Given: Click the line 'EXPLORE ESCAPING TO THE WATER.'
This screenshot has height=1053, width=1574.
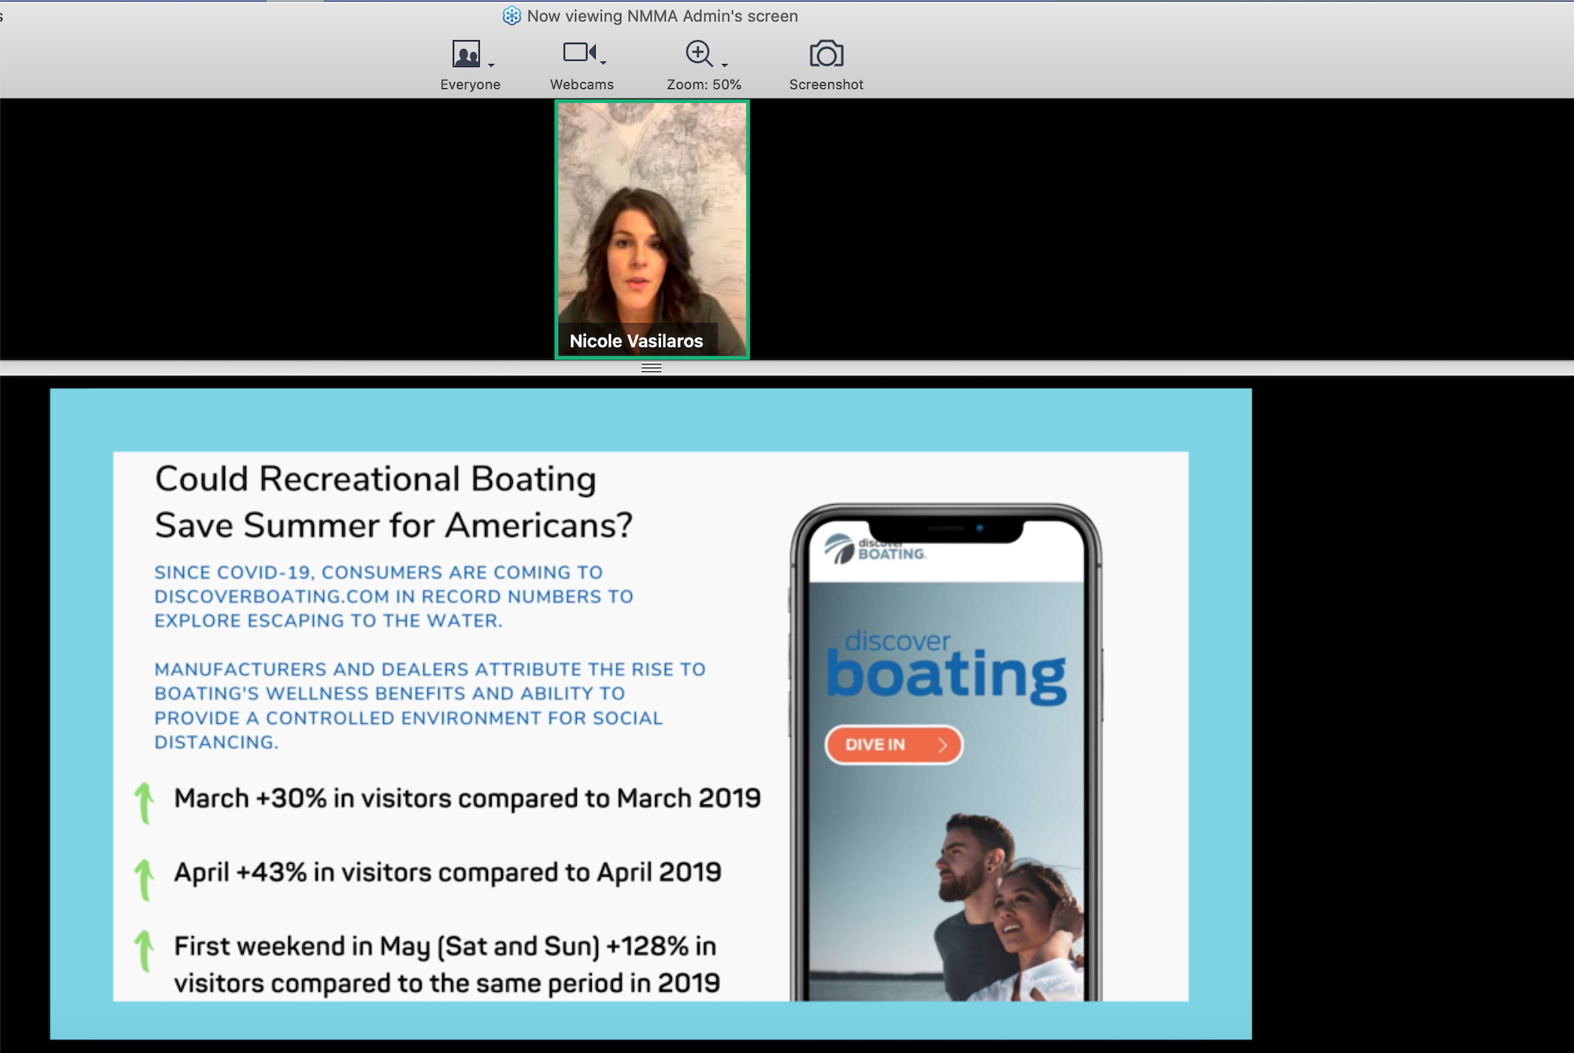Looking at the screenshot, I should 328,621.
